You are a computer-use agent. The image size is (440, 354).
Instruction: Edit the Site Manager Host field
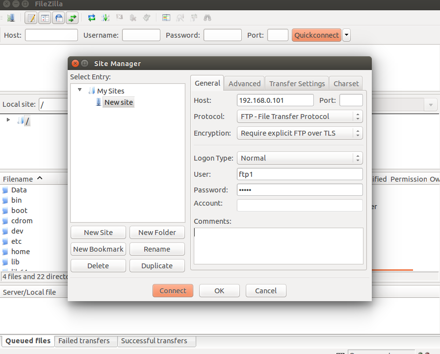tap(275, 100)
